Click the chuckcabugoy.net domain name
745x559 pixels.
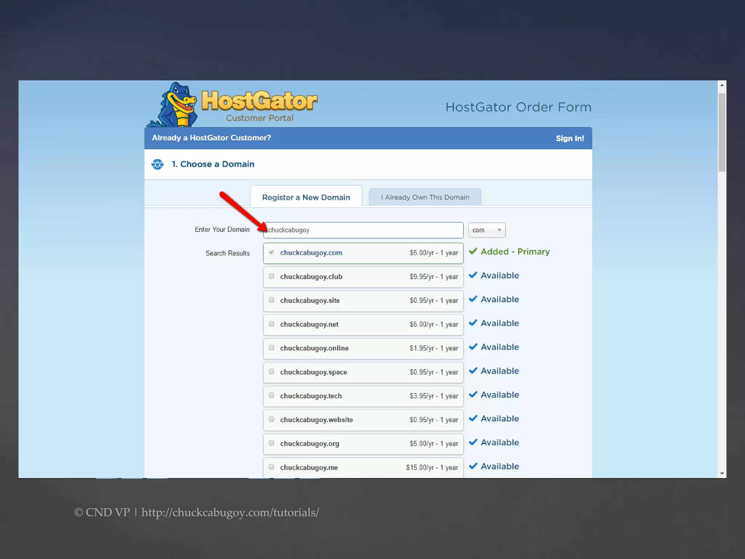pyautogui.click(x=309, y=324)
